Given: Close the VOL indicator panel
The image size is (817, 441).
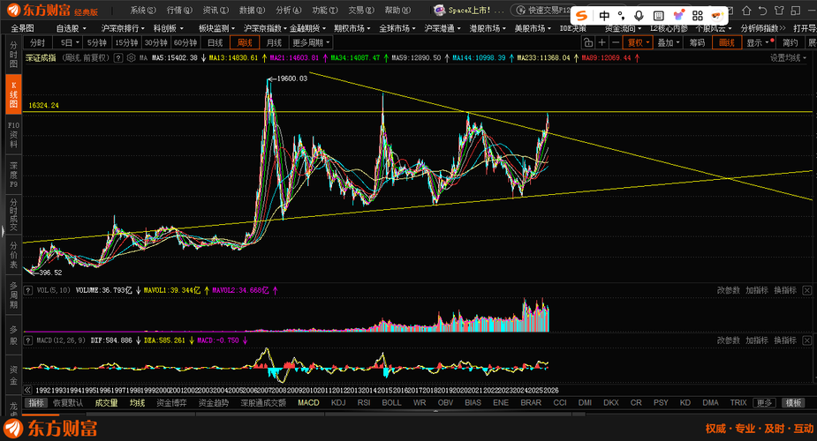Looking at the screenshot, I should tap(806, 290).
